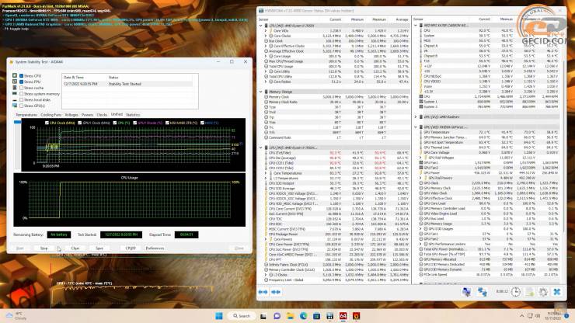
Task: Open the taskbar Search box
Action: [242, 316]
